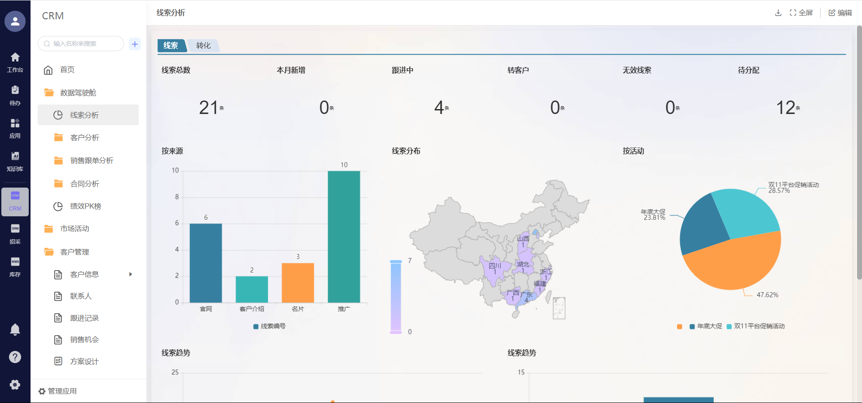
Task: Open the help question mark icon
Action: (x=15, y=357)
